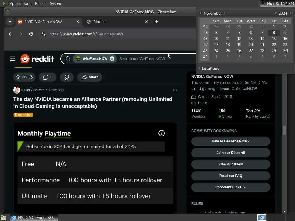Open the NVIDIA Alliance Partner post title
The image size is (295, 221).
(93, 103)
